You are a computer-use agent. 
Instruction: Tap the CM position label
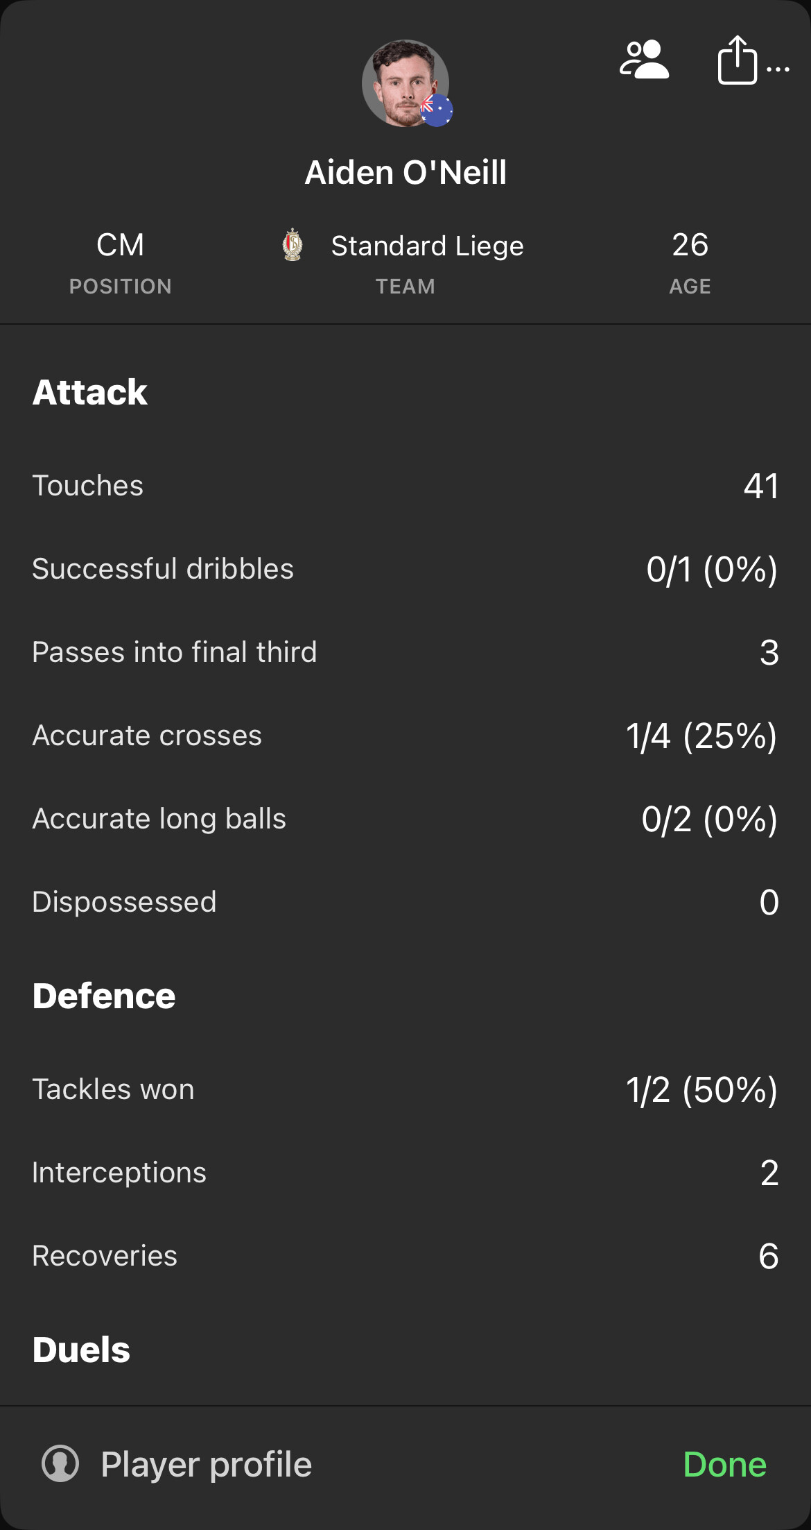(x=121, y=245)
